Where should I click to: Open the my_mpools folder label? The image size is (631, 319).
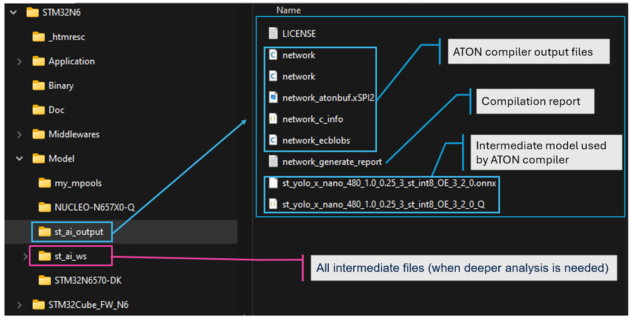[x=78, y=184]
